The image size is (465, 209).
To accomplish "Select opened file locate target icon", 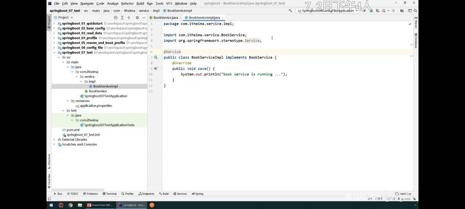I will (x=116, y=17).
